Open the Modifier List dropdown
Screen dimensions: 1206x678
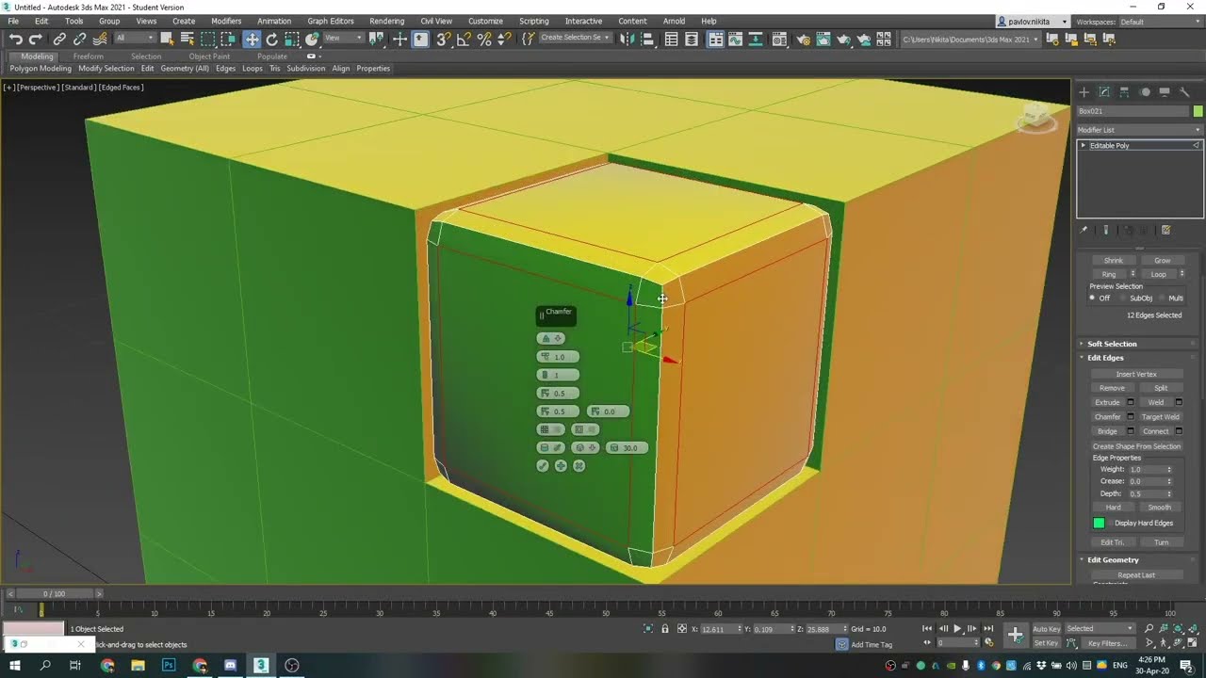click(1140, 130)
